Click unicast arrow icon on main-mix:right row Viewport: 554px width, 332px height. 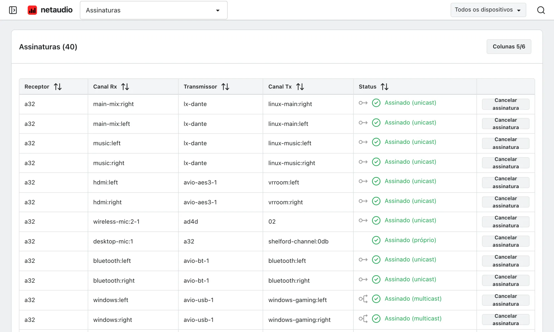(x=363, y=103)
